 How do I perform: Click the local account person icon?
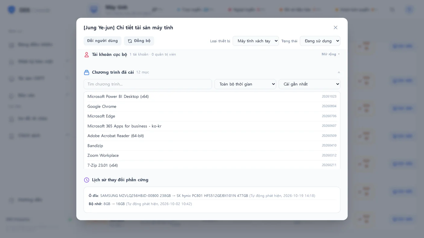coord(87,55)
